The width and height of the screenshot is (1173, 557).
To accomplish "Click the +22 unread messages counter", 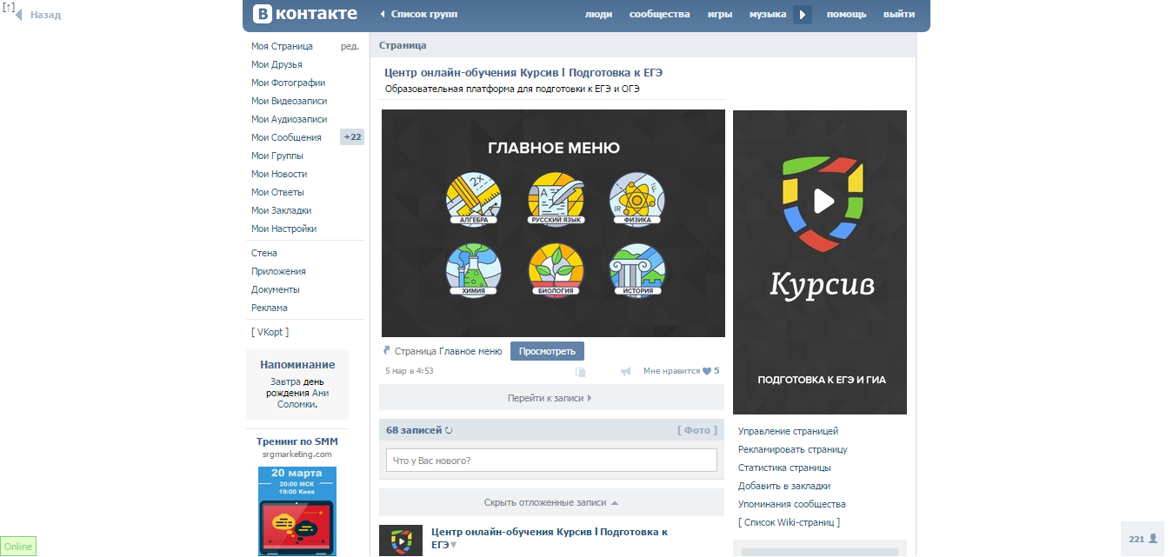I will coord(352,137).
